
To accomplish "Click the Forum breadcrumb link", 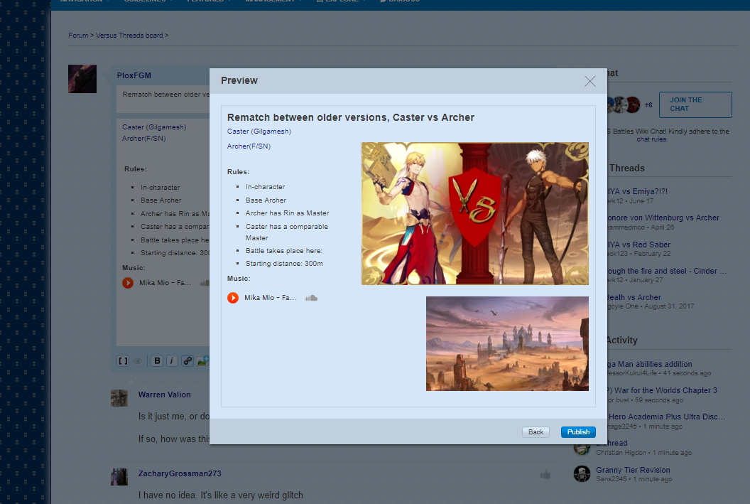I will [78, 35].
